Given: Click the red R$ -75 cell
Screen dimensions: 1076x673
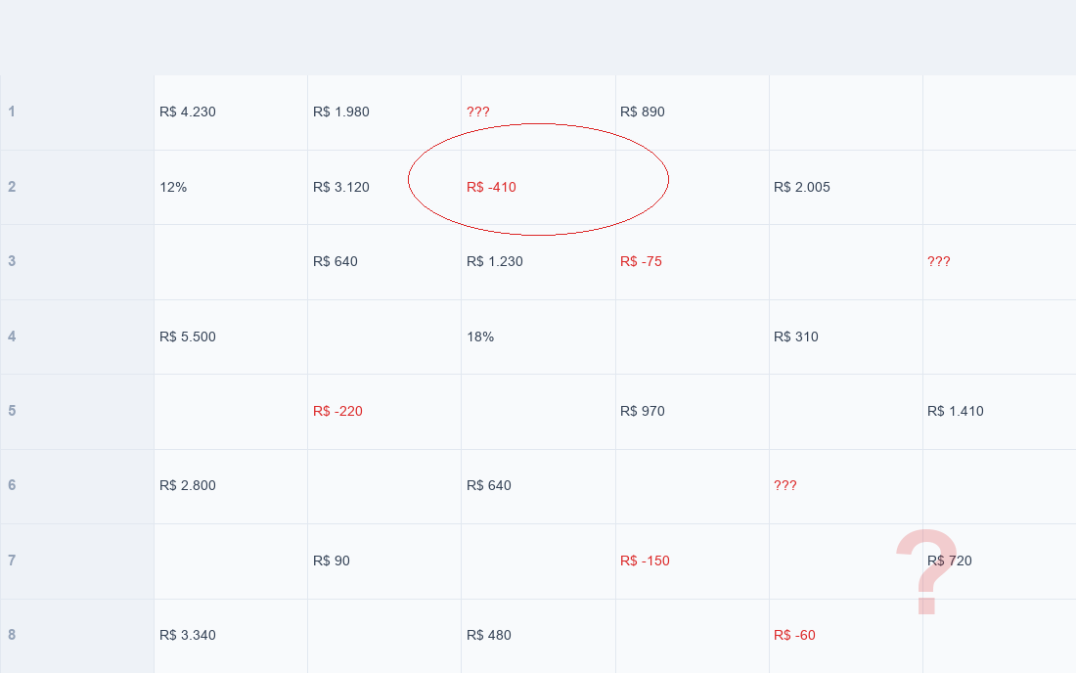Looking at the screenshot, I should (x=692, y=262).
